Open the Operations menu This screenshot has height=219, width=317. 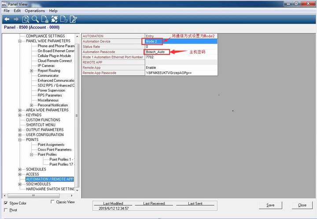(x=35, y=11)
